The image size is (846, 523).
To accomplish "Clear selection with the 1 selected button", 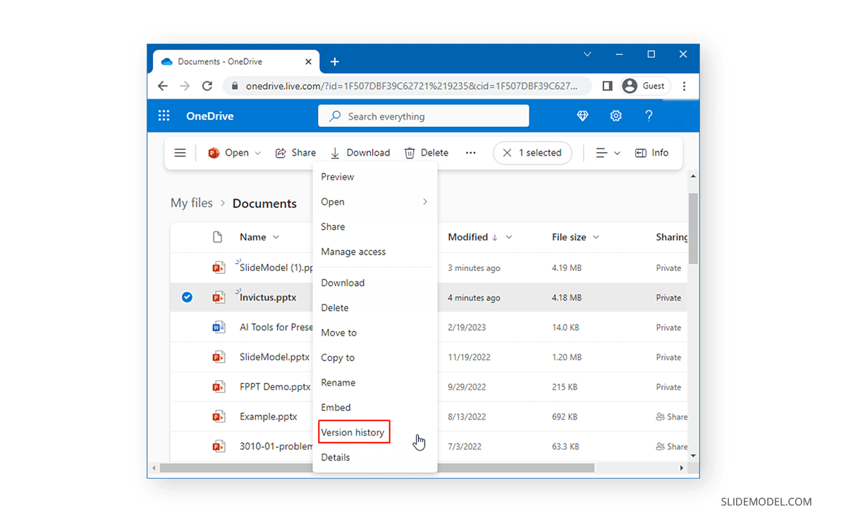I will [532, 153].
